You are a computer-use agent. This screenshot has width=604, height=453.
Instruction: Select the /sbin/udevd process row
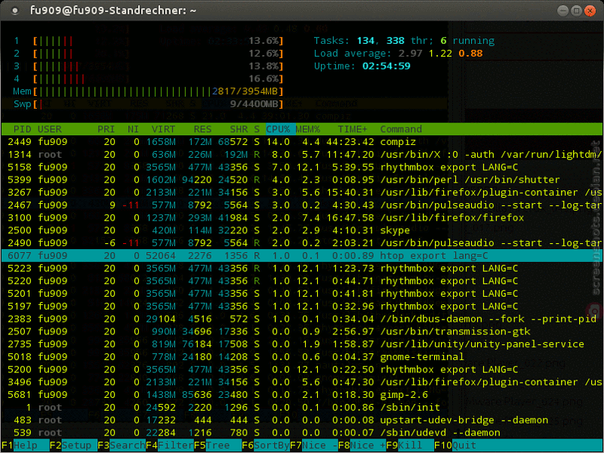[x=302, y=433]
